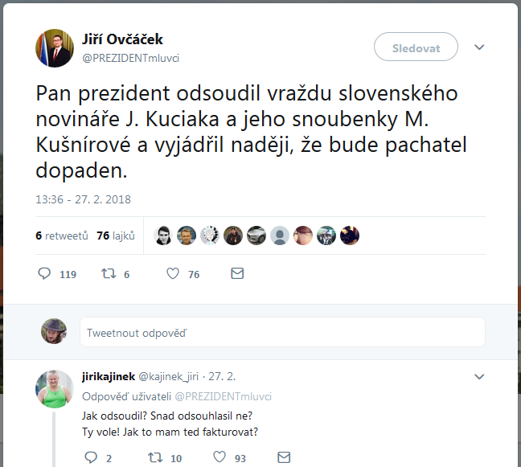Retweet the main tweet by Jiří Ovčáček
Viewport: 521px width, 467px height.
[x=108, y=274]
